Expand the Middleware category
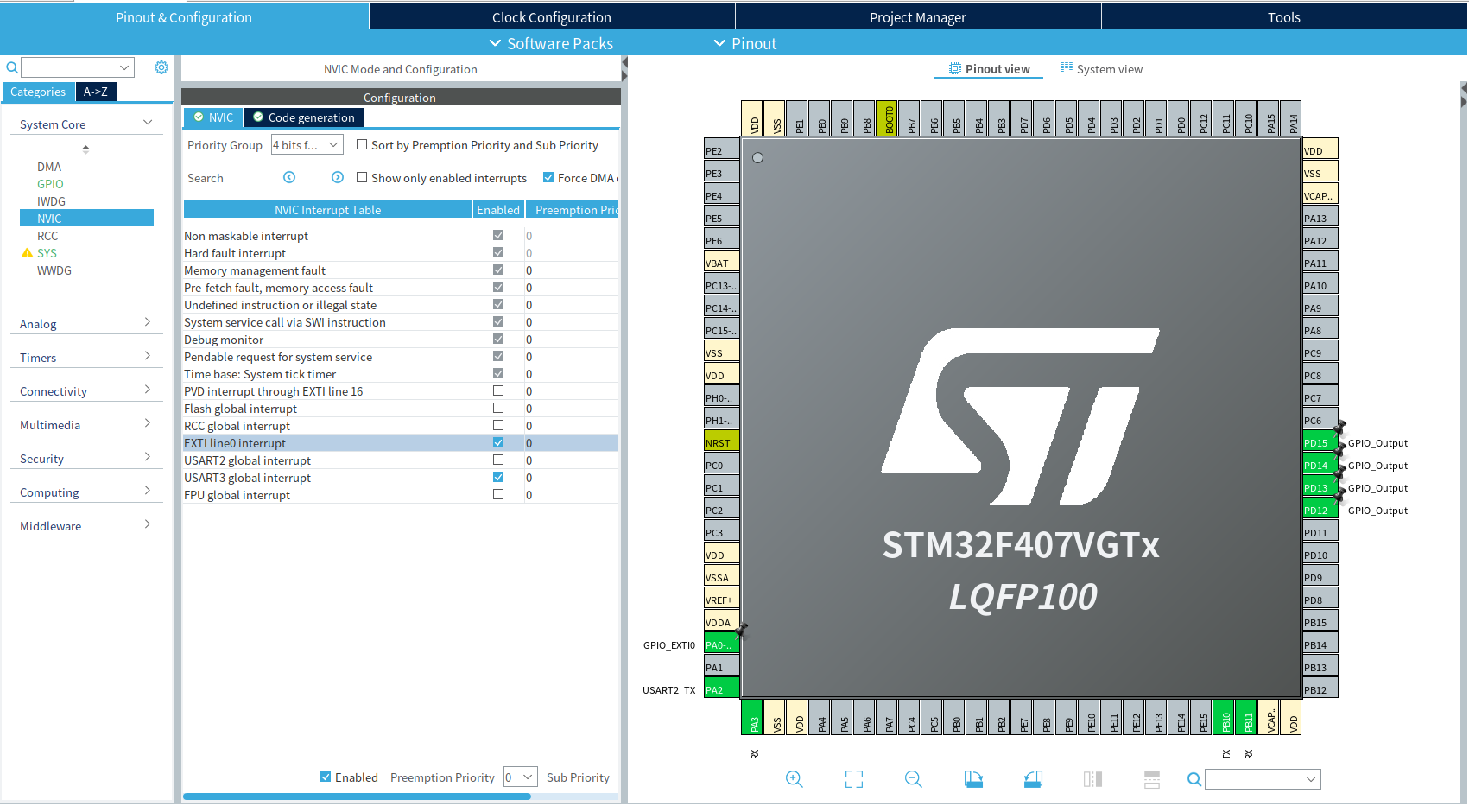 tap(148, 524)
